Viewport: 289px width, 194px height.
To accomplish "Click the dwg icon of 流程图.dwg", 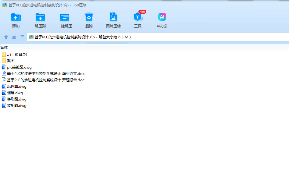I will click(4, 86).
